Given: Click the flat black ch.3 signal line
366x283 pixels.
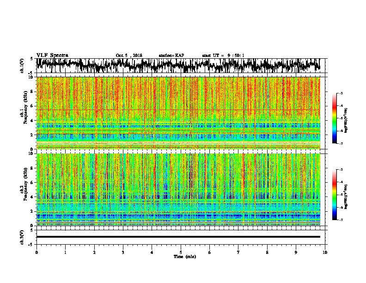Looking at the screenshot, I should pyautogui.click(x=178, y=237).
